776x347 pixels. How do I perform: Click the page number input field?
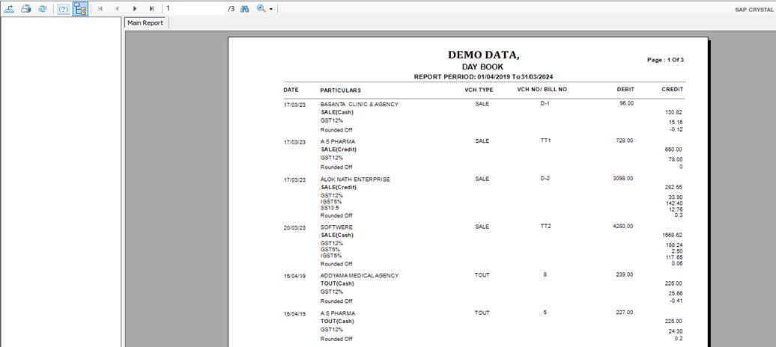pos(193,8)
